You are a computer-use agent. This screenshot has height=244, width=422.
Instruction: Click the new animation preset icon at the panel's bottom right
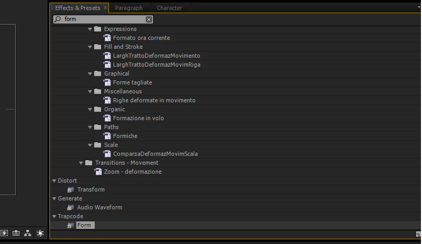[x=418, y=235]
